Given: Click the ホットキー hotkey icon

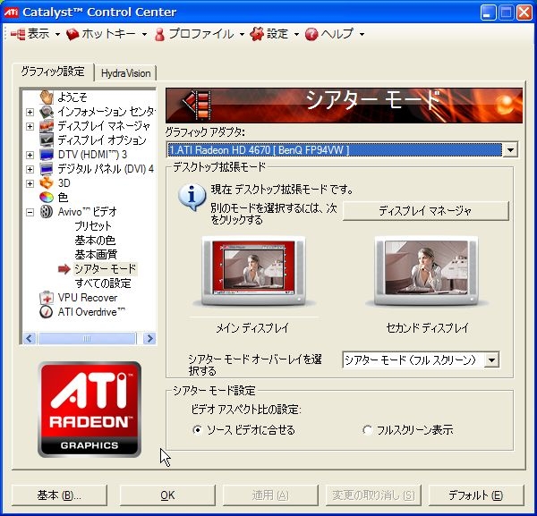Looking at the screenshot, I should point(72,34).
